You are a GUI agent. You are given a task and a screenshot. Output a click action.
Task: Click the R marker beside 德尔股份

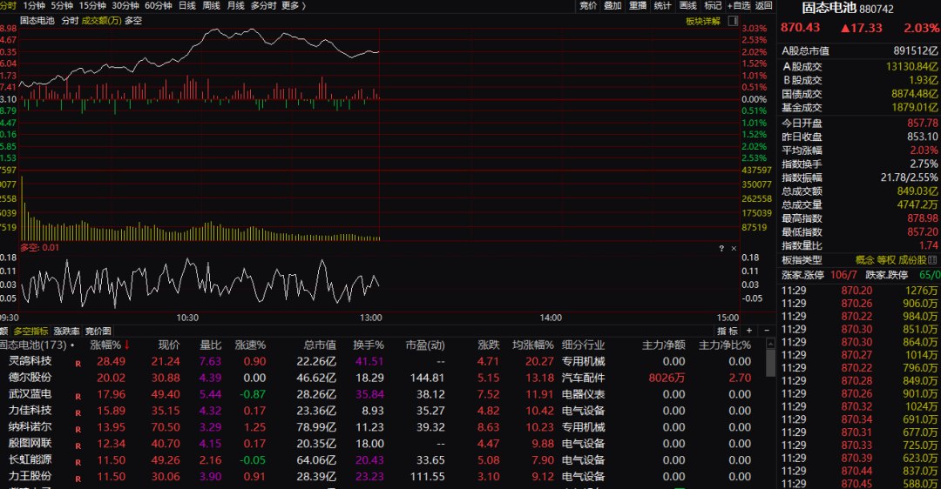click(x=78, y=378)
